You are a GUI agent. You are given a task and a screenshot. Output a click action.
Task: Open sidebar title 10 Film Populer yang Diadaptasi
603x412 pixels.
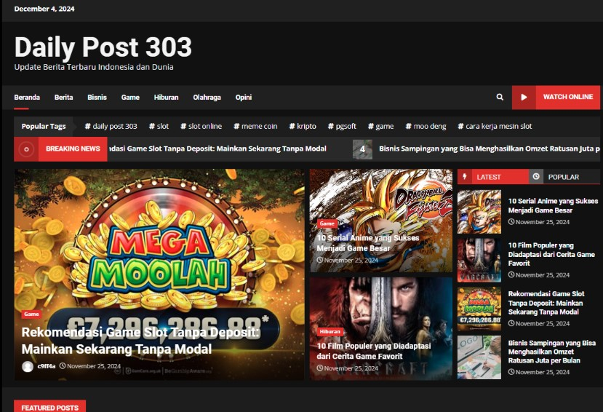[x=551, y=254]
